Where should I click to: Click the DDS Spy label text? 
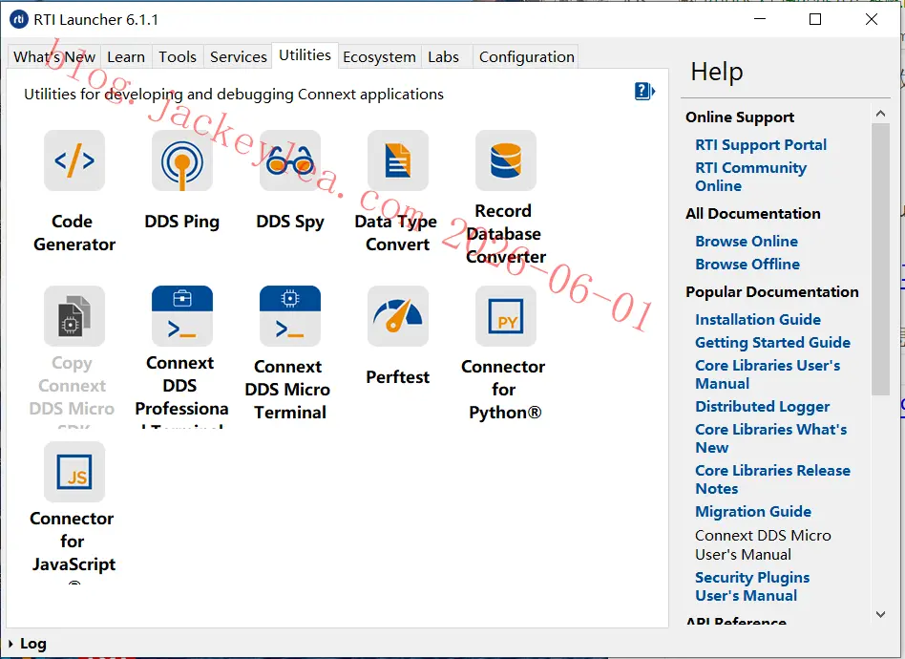point(290,222)
